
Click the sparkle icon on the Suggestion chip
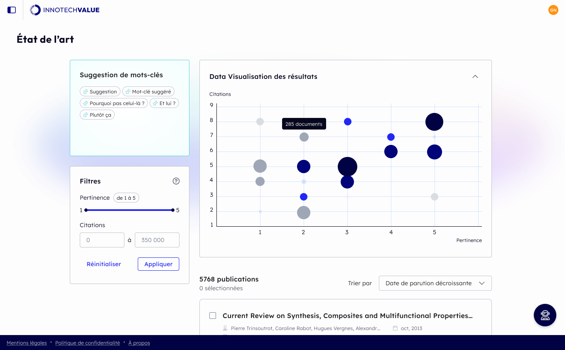[x=86, y=91]
